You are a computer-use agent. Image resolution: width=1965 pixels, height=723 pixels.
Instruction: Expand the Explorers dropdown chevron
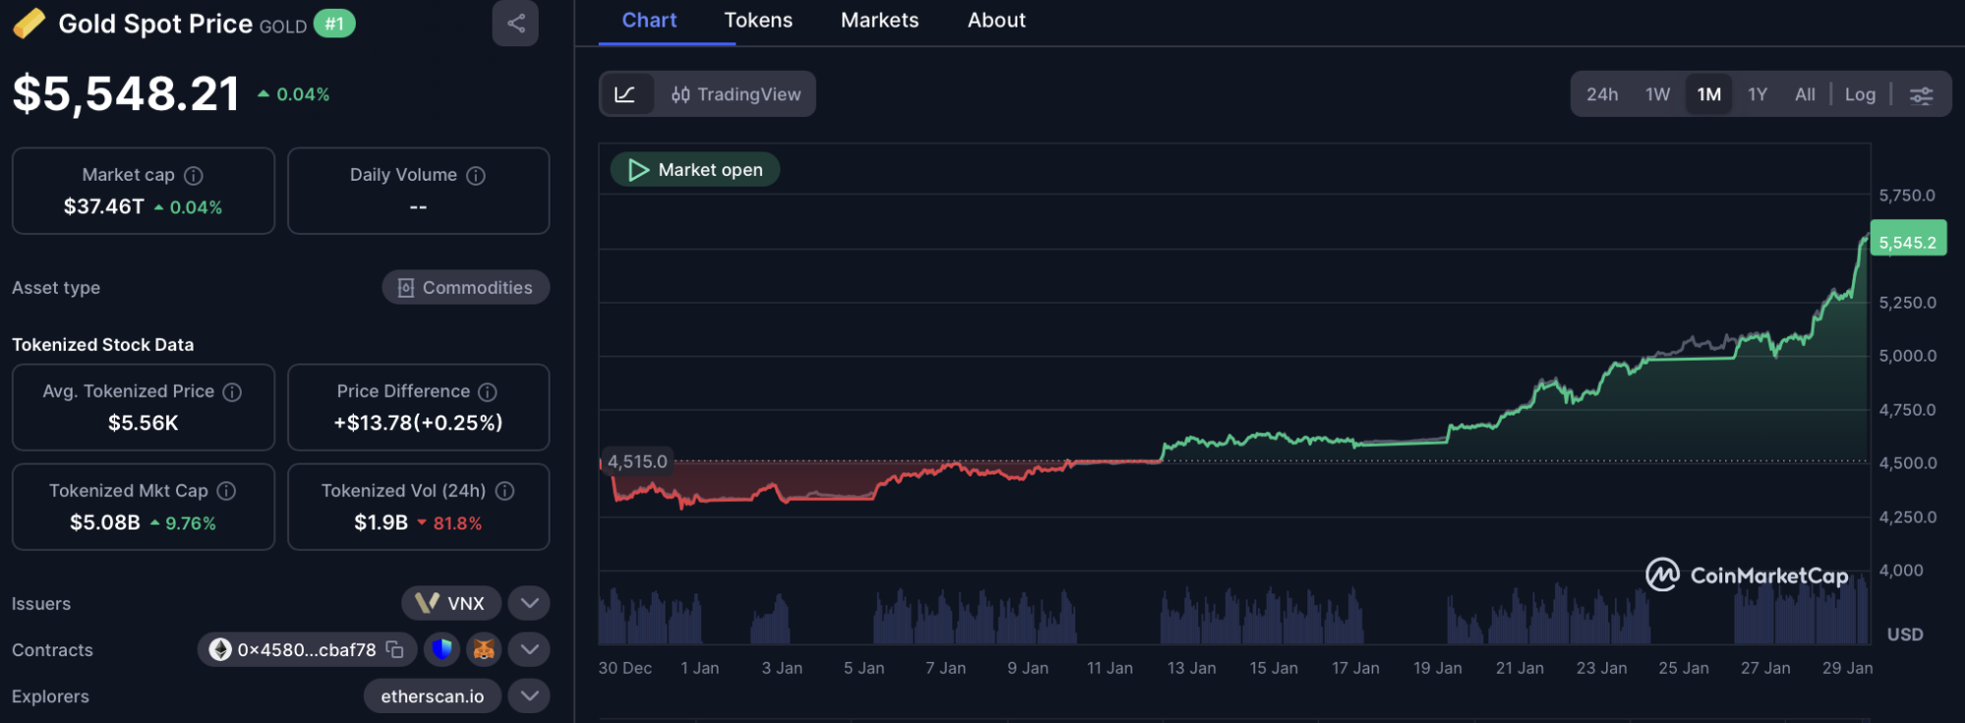click(529, 696)
